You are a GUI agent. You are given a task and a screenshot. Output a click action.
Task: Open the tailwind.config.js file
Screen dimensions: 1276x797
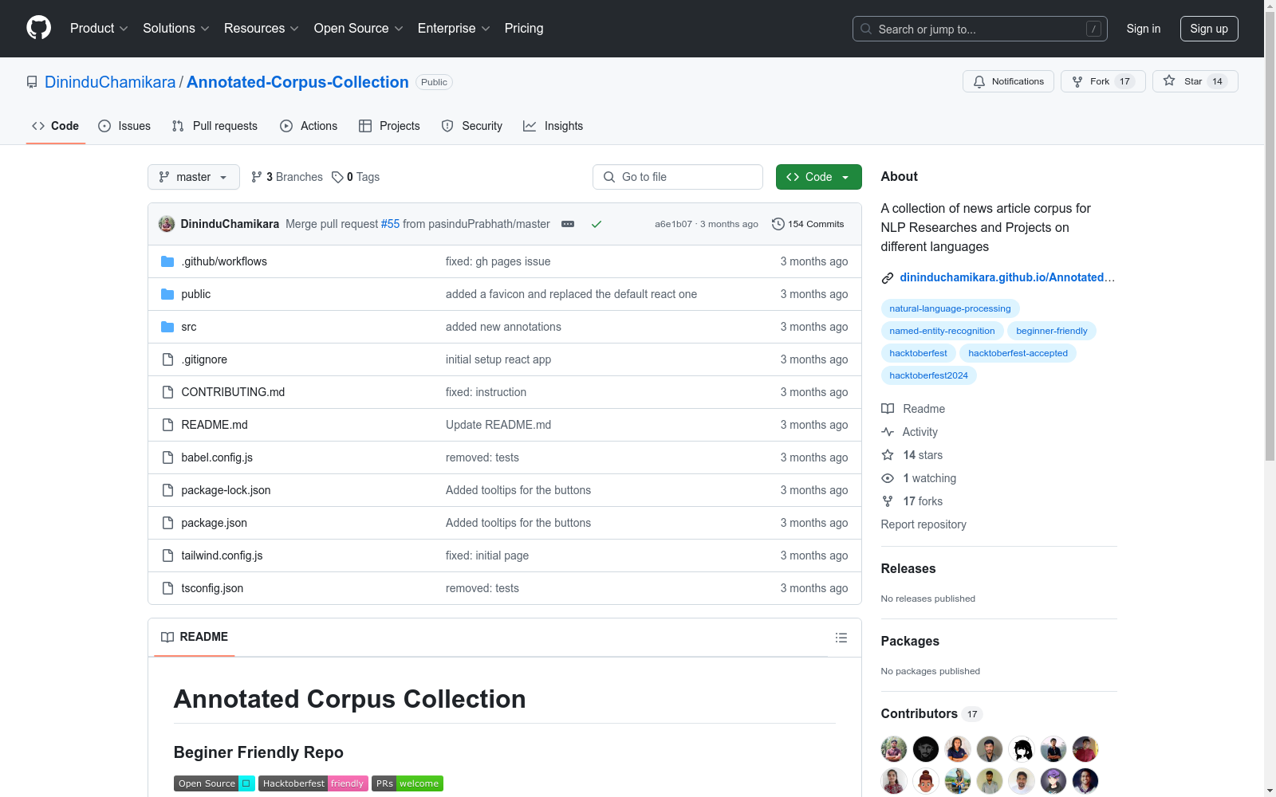(x=222, y=556)
